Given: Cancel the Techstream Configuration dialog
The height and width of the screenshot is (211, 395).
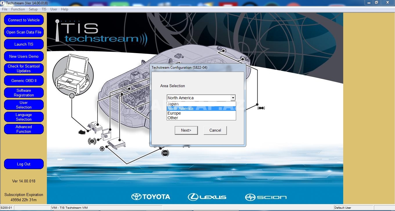Looking at the screenshot, I should pos(215,130).
